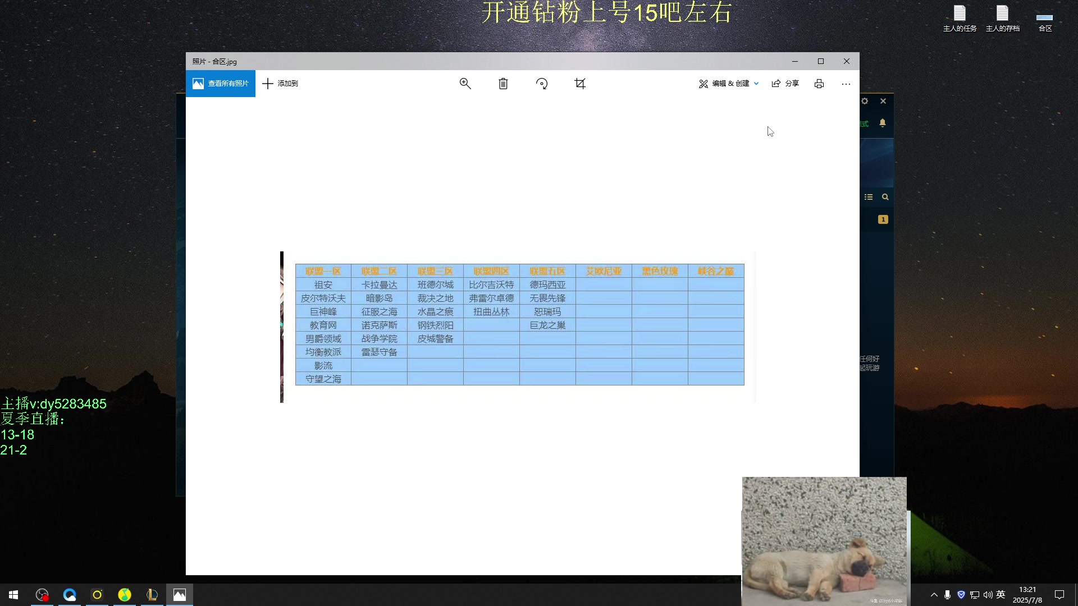
Task: Click the volume speaker tray icon
Action: click(988, 595)
